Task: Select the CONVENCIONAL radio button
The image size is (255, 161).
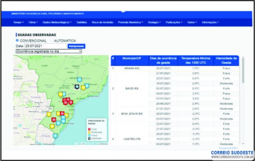Action: click(x=17, y=40)
